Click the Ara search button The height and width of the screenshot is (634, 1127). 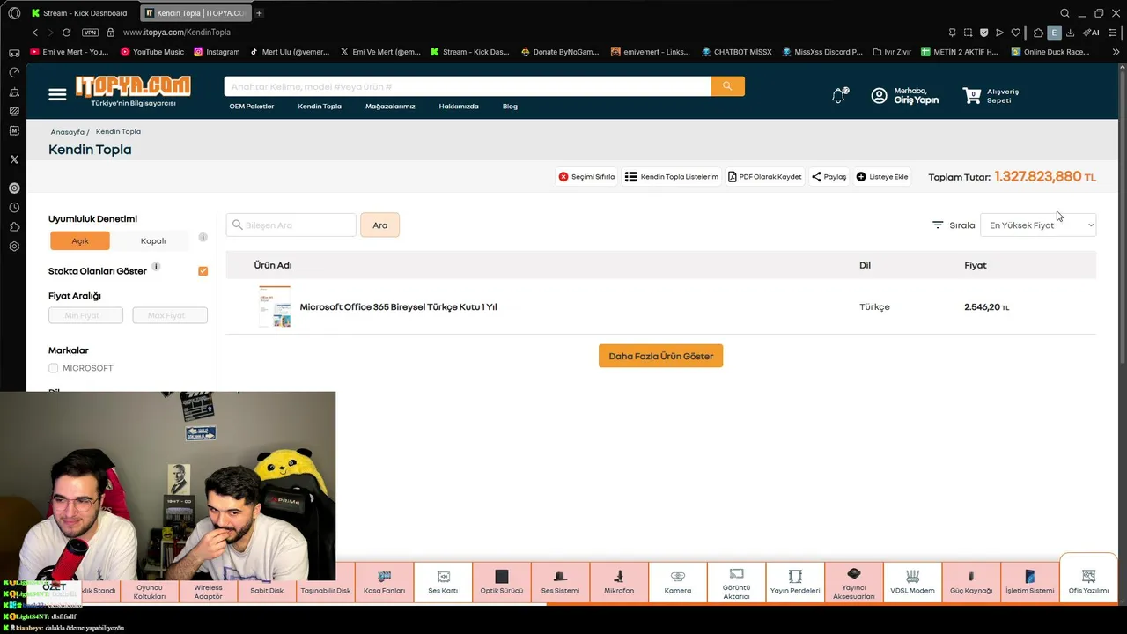379,225
